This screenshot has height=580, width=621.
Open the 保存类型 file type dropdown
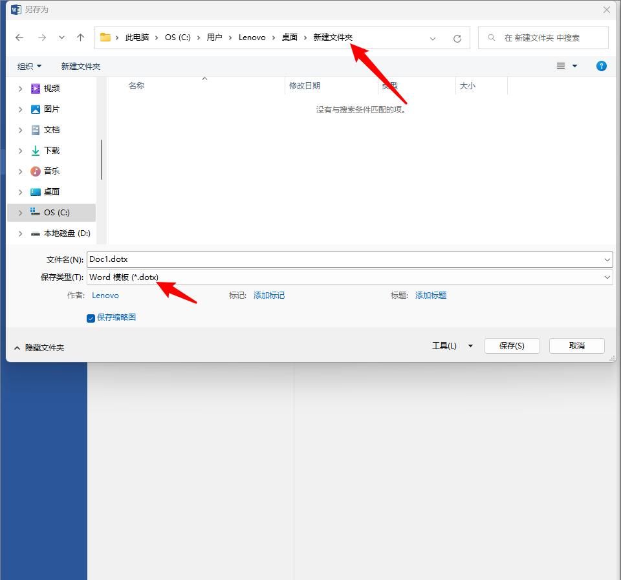click(607, 277)
